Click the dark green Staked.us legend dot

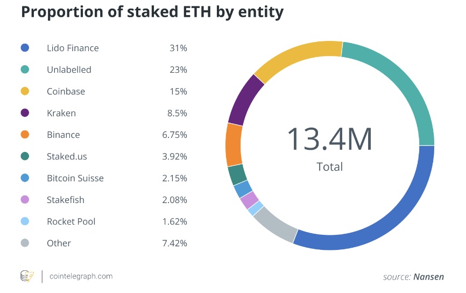[24, 157]
